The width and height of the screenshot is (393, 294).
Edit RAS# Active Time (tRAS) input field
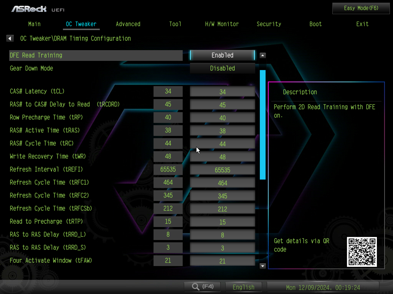click(222, 131)
